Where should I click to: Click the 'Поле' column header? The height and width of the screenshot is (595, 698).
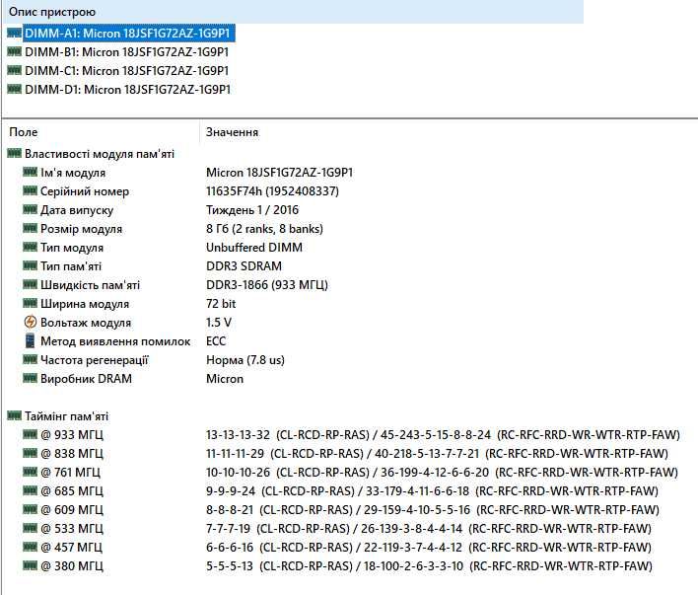coord(23,132)
